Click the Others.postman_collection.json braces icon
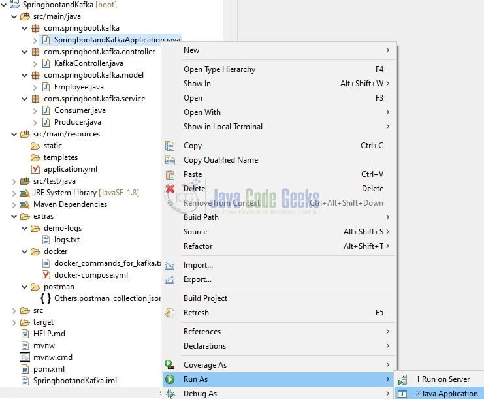Viewport: 484px width, 399px height. [46, 298]
